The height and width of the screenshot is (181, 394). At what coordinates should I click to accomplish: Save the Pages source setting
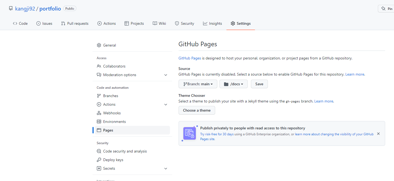pyautogui.click(x=259, y=84)
